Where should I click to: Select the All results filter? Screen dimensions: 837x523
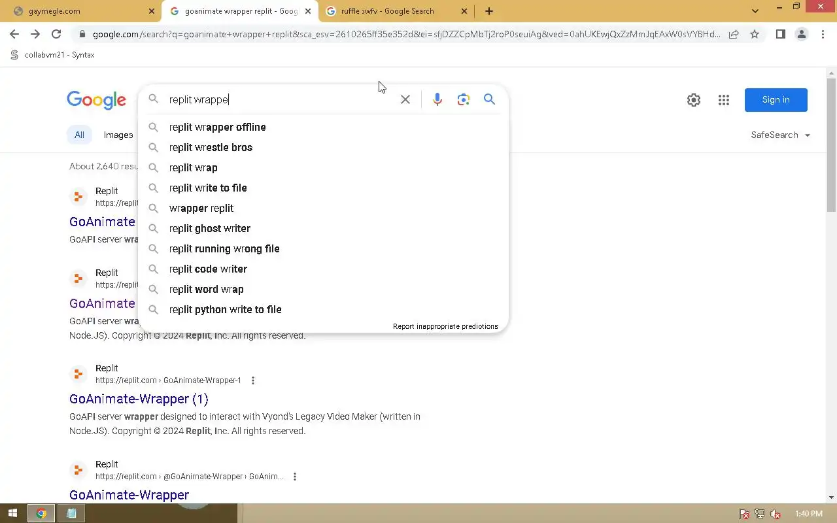point(79,135)
